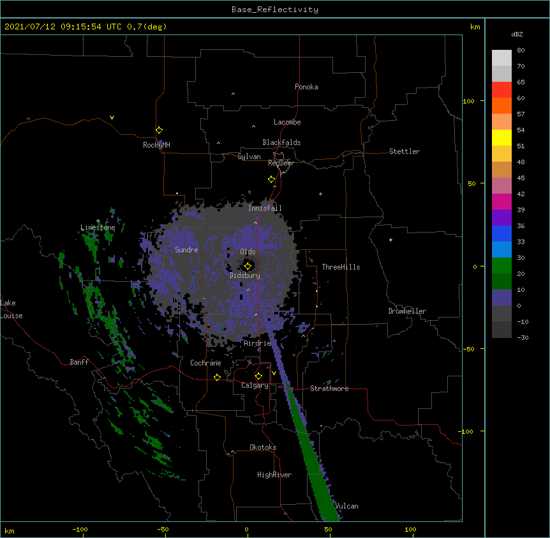Viewport: 550px width, 538px height.
Task: Click the Sundre city label
Action: point(186,250)
